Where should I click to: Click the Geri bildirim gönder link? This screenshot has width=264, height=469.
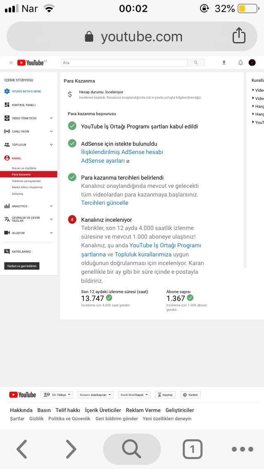click(x=117, y=419)
